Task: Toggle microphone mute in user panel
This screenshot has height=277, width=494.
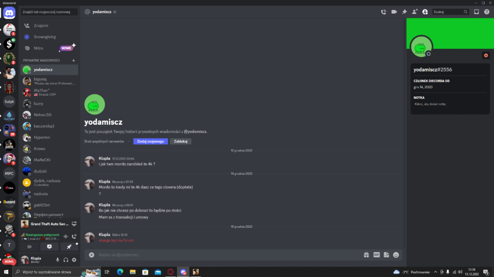Action: click(x=57, y=260)
